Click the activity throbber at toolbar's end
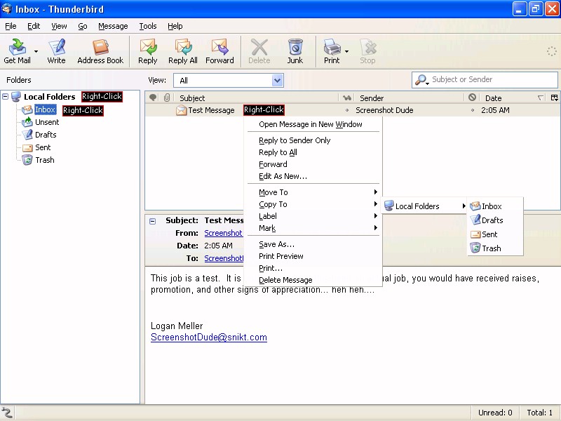The height and width of the screenshot is (421, 561). coord(552,51)
